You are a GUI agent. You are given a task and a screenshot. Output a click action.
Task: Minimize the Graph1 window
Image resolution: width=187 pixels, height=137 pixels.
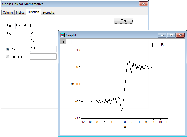point(162,35)
